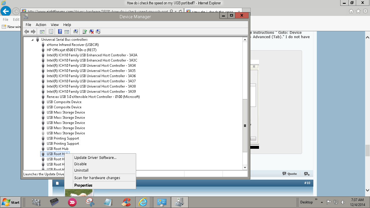This screenshot has width=370, height=208.
Task: Open the Help menu in Device Manager
Action: coord(67,25)
